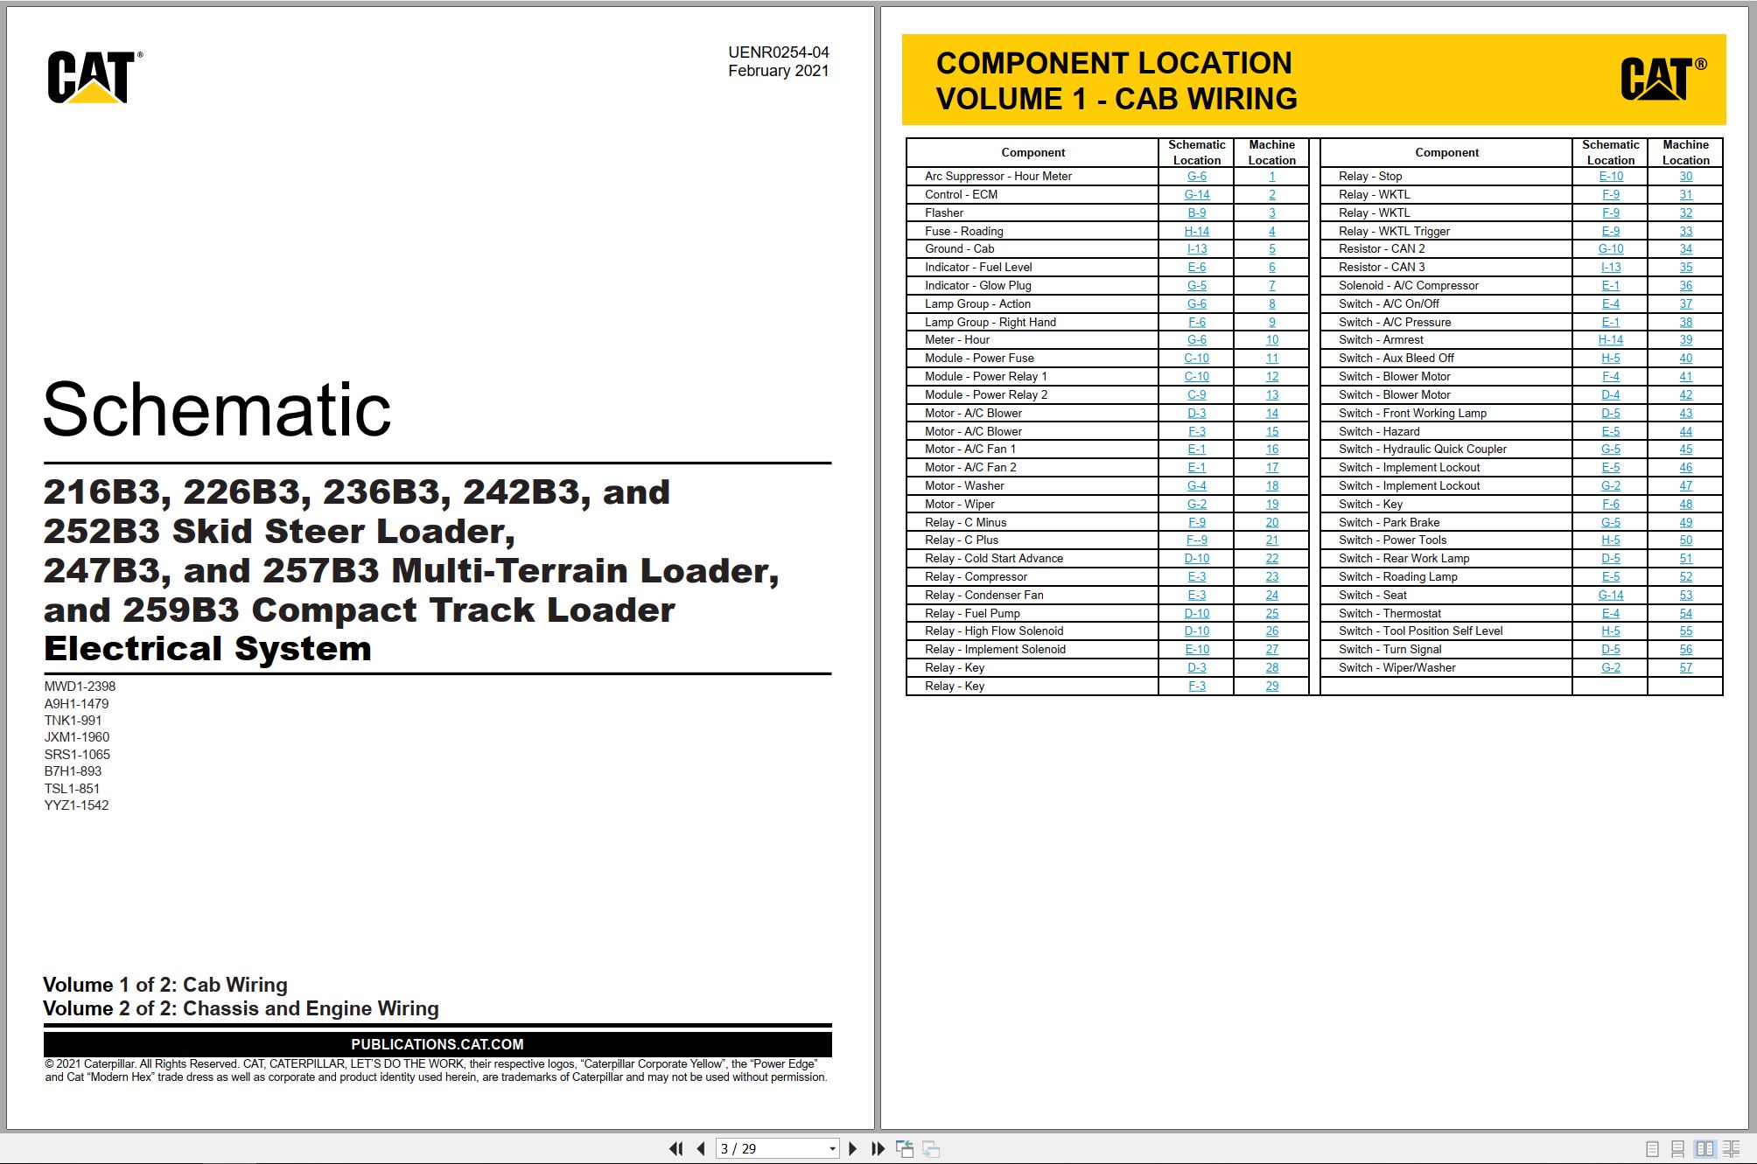This screenshot has height=1164, width=1757.
Task: Open machine location 51 for Switch - Rear Work Lamp
Action: (1686, 559)
